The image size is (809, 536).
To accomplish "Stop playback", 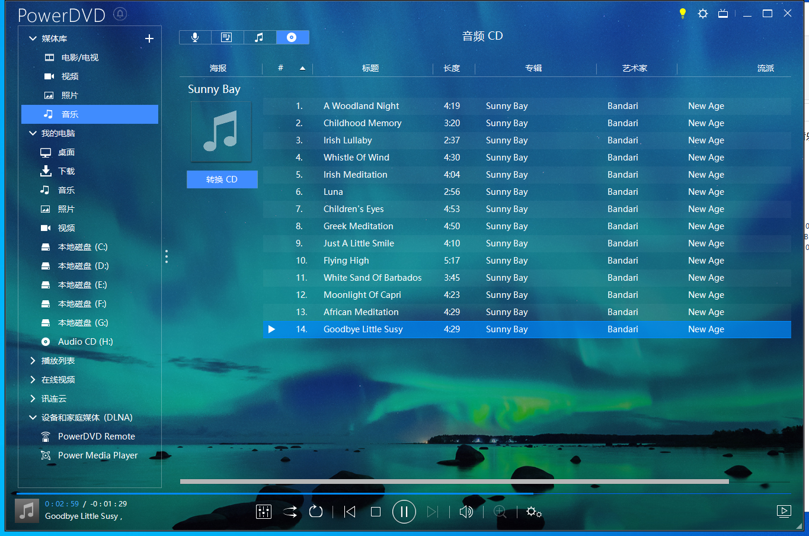I will 376,512.
